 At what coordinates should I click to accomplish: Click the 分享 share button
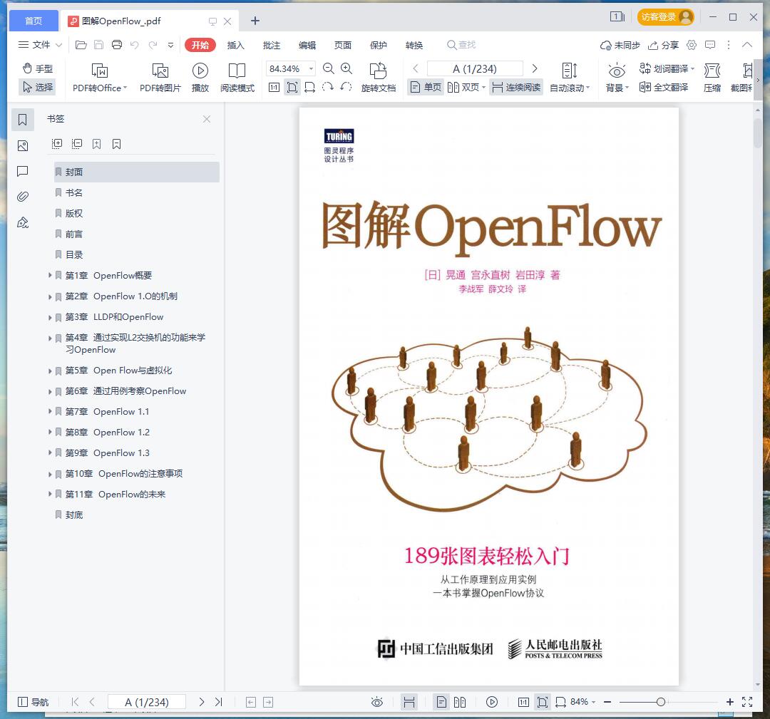664,45
